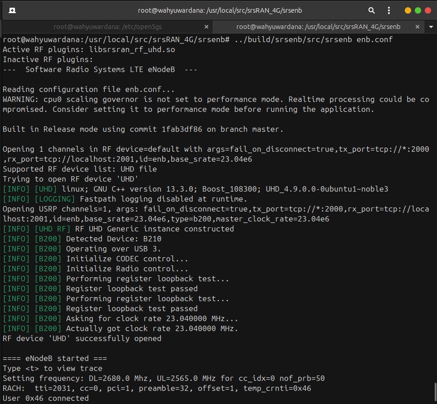Image resolution: width=437 pixels, height=404 pixels.
Task: Click 'Opening 1 channels in RF device' line
Action: click(216, 154)
